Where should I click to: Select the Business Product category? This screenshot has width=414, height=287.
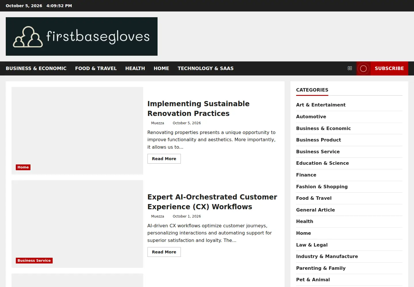coord(319,140)
